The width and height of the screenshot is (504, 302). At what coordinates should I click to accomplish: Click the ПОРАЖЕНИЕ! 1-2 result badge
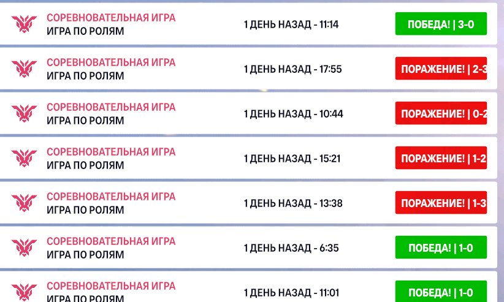click(441, 158)
